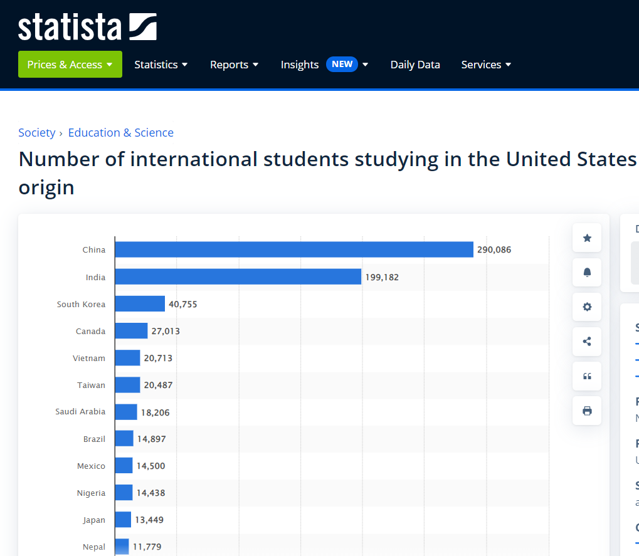
Task: Expand the Reports menu
Action: [x=235, y=65]
